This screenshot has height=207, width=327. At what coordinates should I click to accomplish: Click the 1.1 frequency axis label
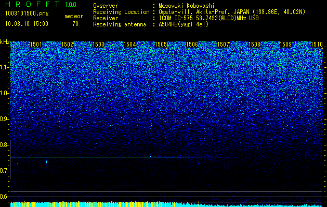4,67
